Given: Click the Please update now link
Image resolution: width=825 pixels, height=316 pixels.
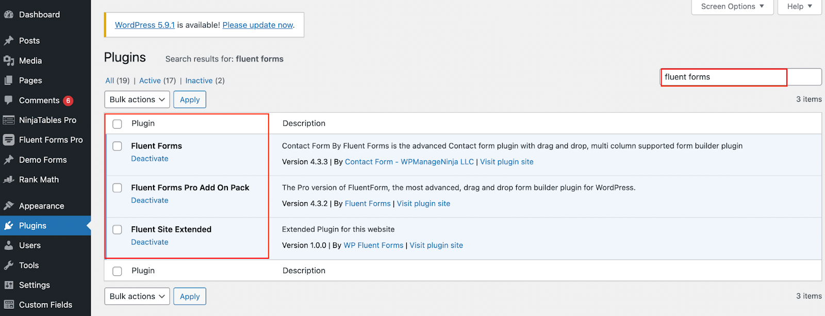Looking at the screenshot, I should coord(258,25).
